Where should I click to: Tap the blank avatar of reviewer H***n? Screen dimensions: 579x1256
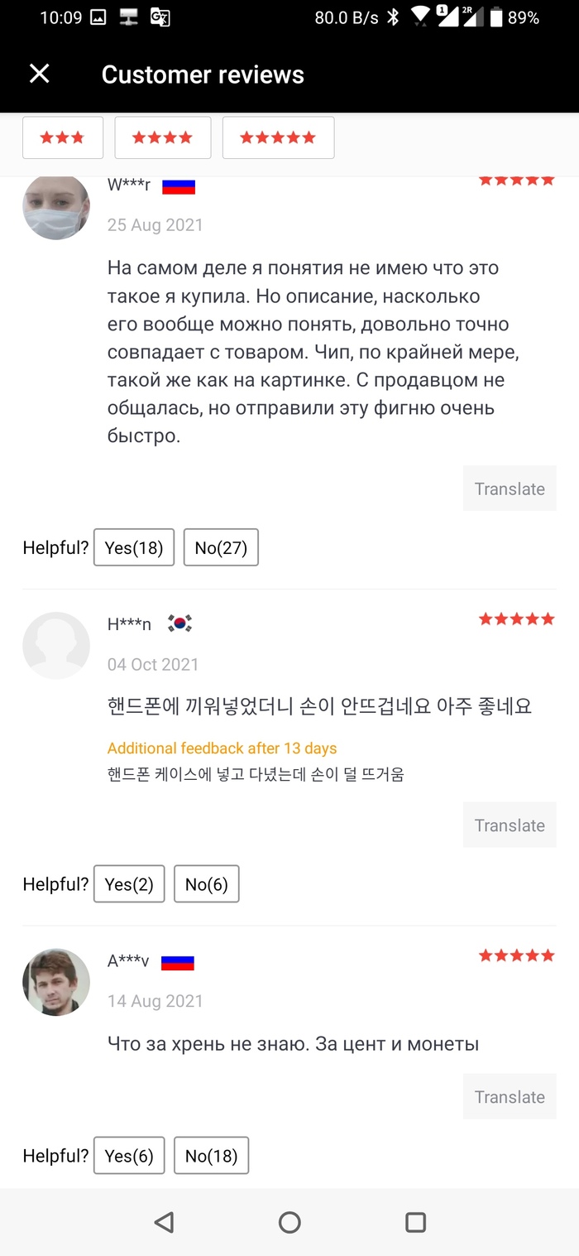click(56, 646)
